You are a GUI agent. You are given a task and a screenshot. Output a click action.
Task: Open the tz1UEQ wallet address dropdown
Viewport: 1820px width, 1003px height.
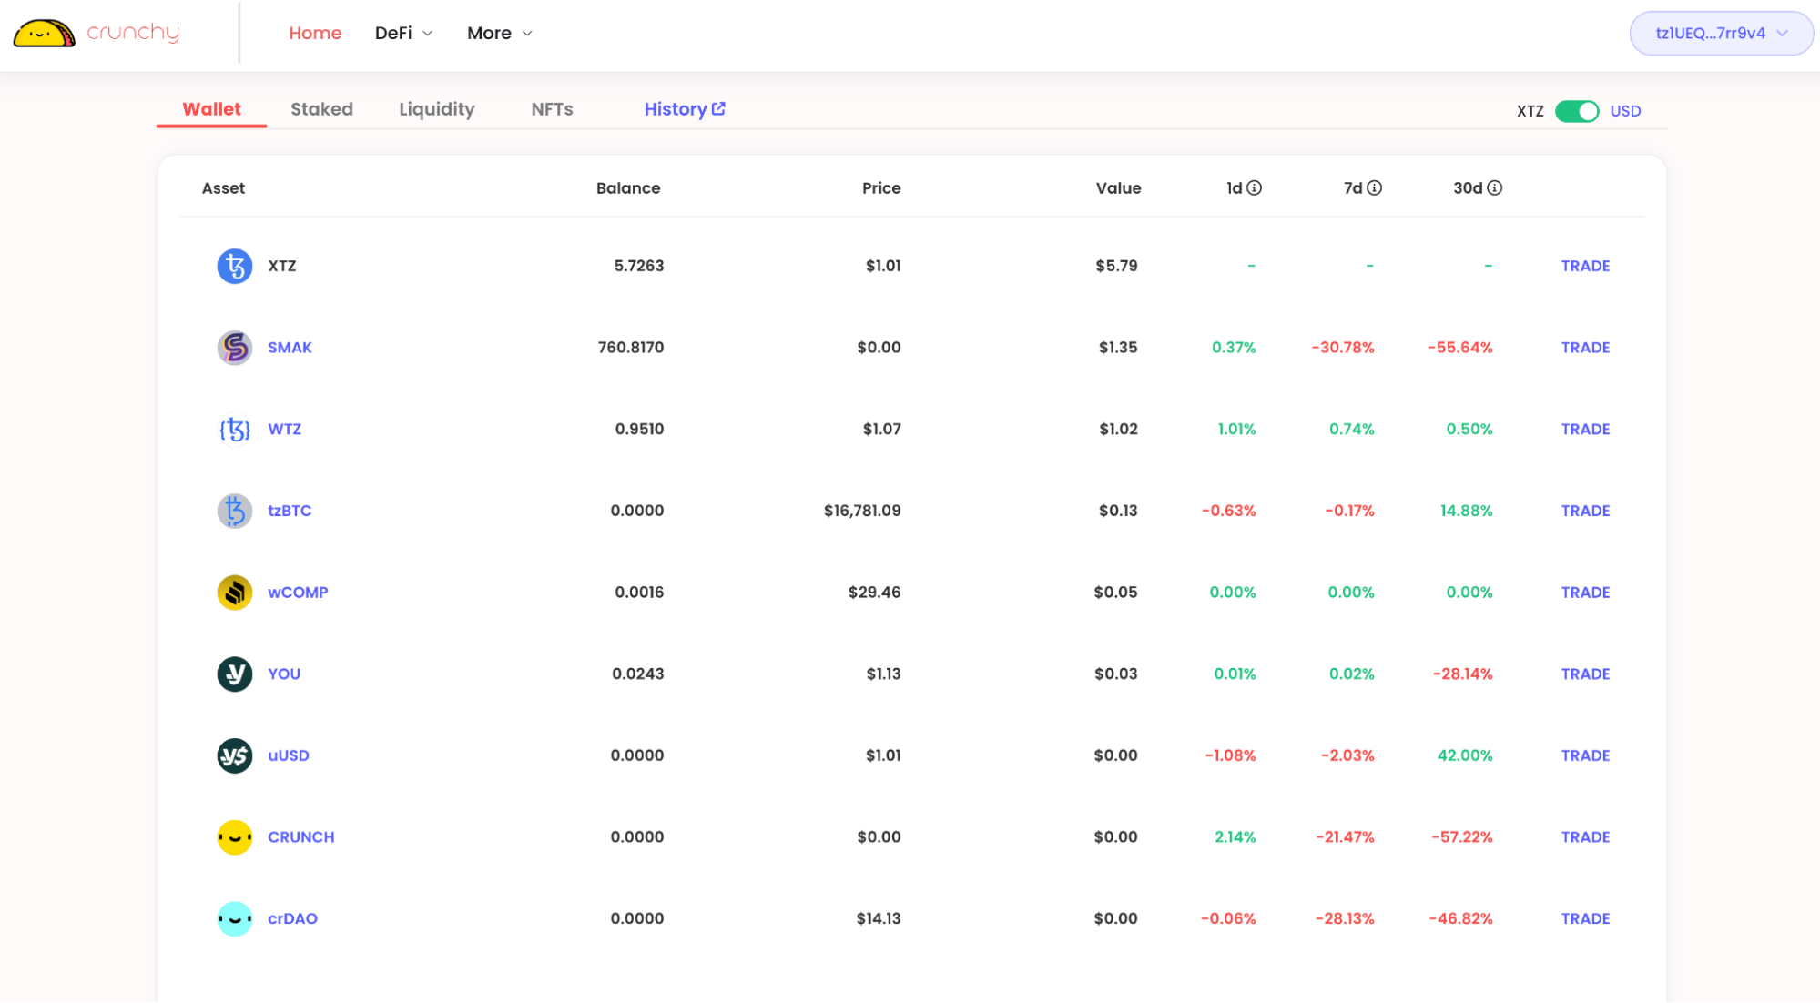(x=1720, y=34)
